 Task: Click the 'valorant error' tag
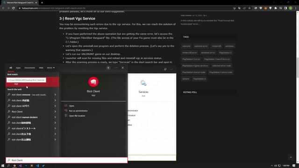[x=201, y=46]
